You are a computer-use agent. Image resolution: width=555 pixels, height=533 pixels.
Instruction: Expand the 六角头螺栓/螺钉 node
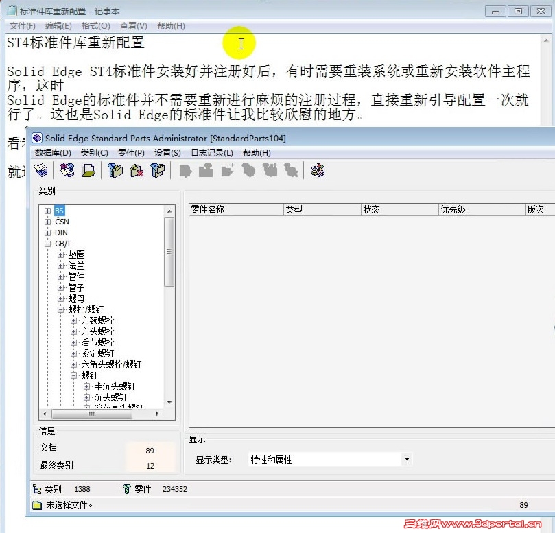tap(73, 364)
